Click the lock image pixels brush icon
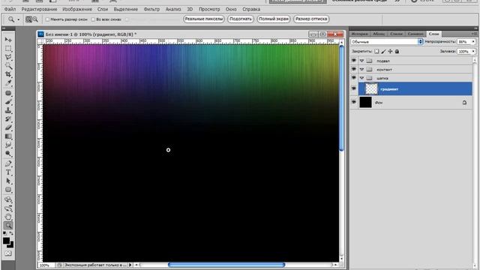The height and width of the screenshot is (270, 480). tap(383, 52)
